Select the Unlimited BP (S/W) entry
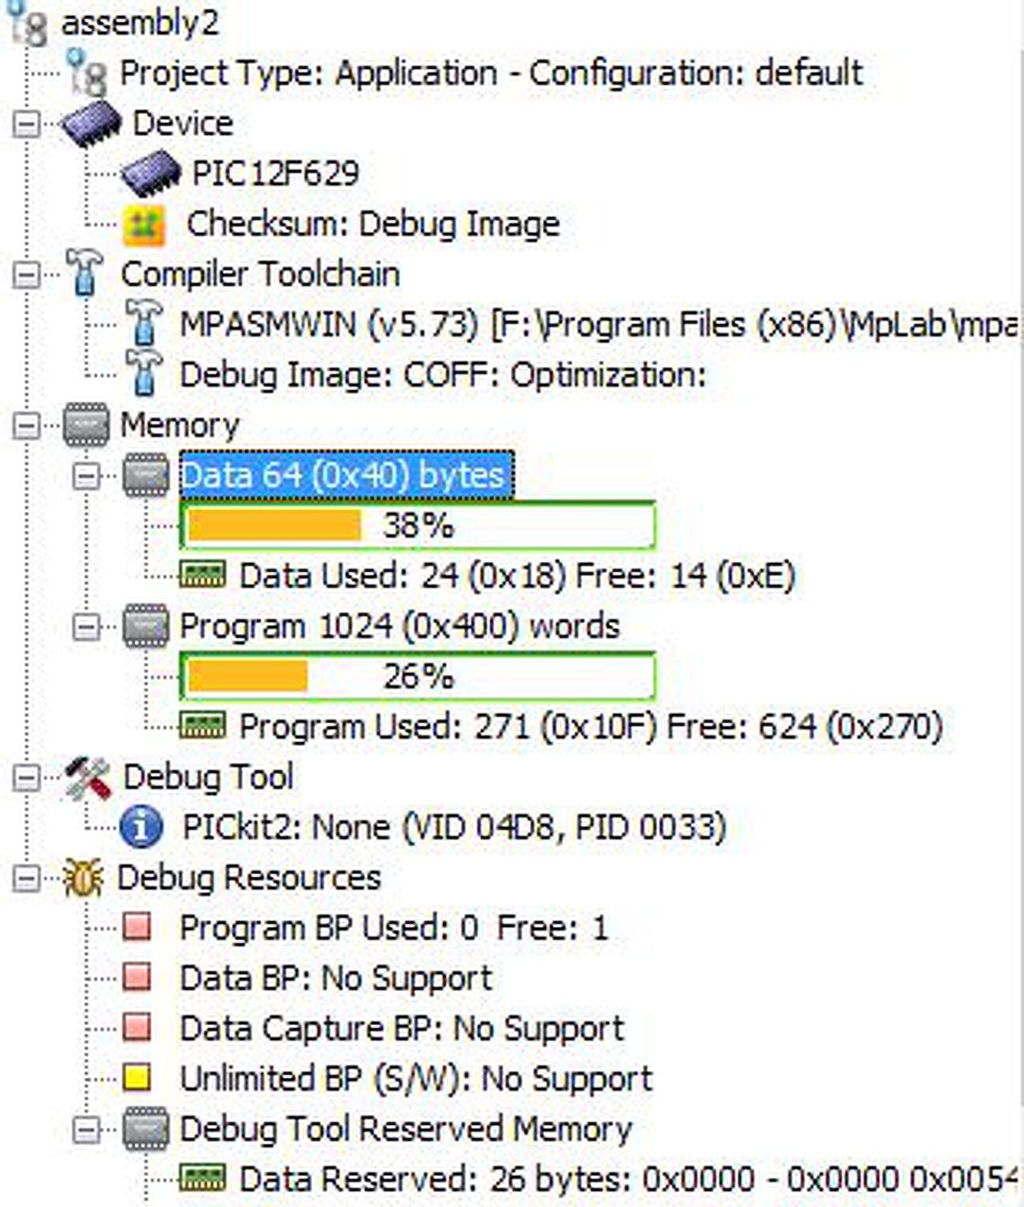Viewport: 1024px width, 1207px height. [416, 1079]
